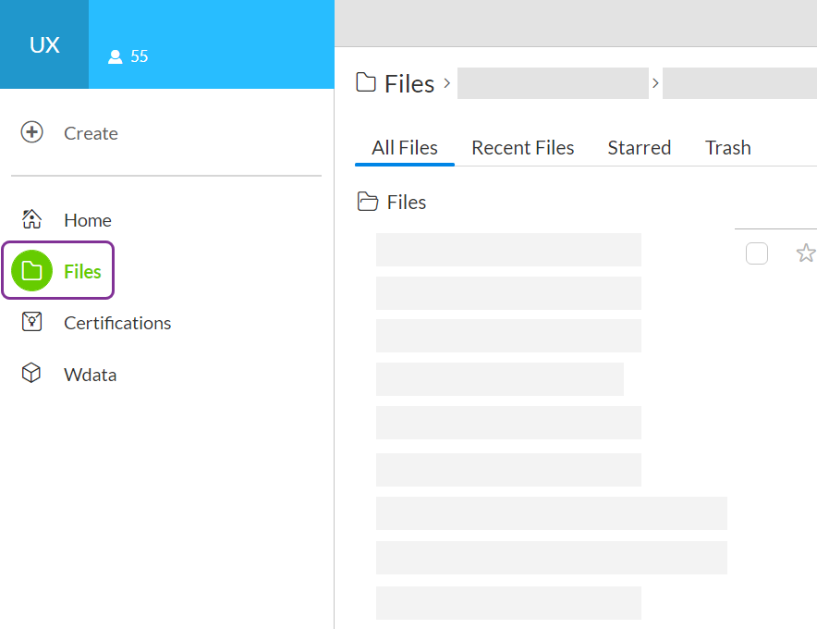Switch to the Recent Files tab
The width and height of the screenshot is (817, 629).
pyautogui.click(x=522, y=148)
